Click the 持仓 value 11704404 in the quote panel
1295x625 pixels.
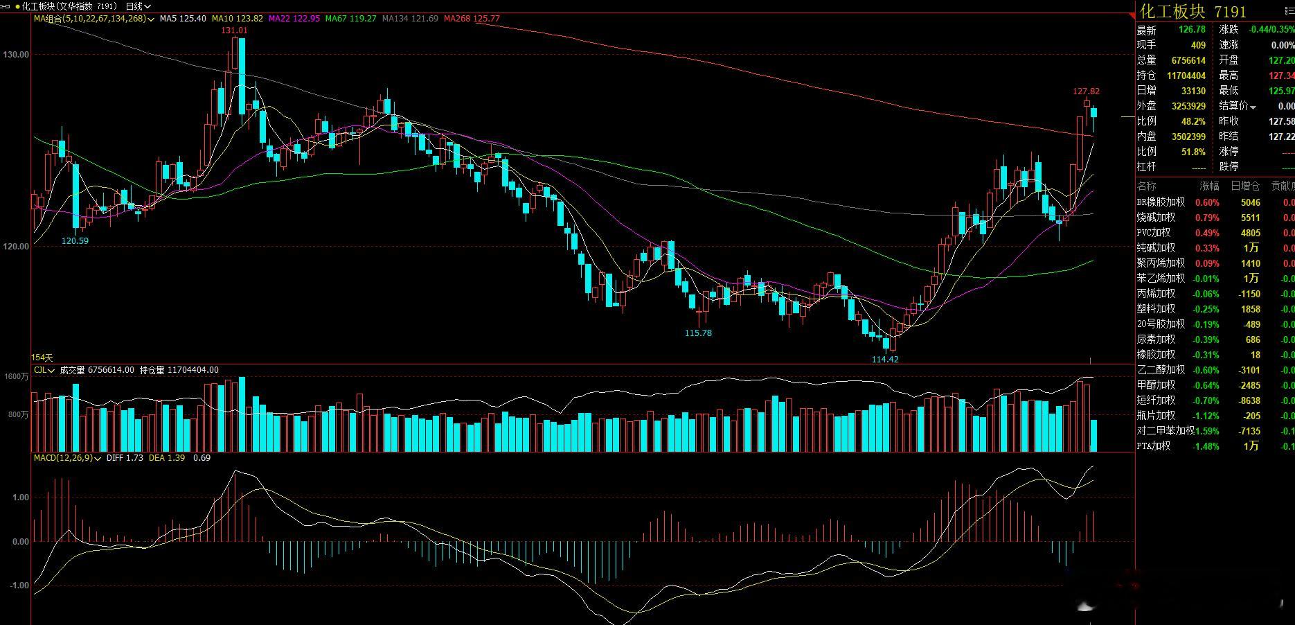(1186, 76)
